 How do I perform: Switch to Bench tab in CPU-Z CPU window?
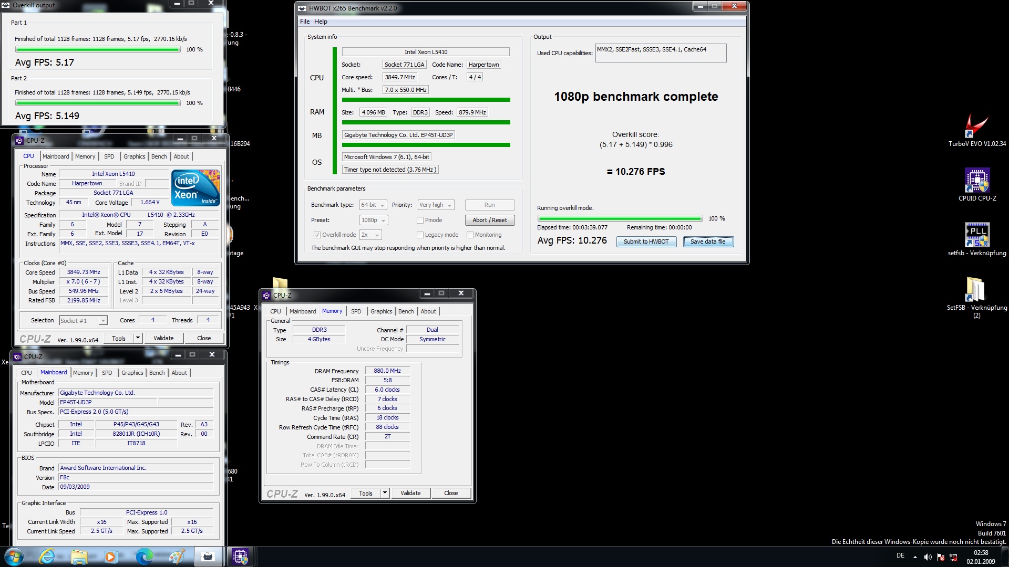(x=159, y=156)
